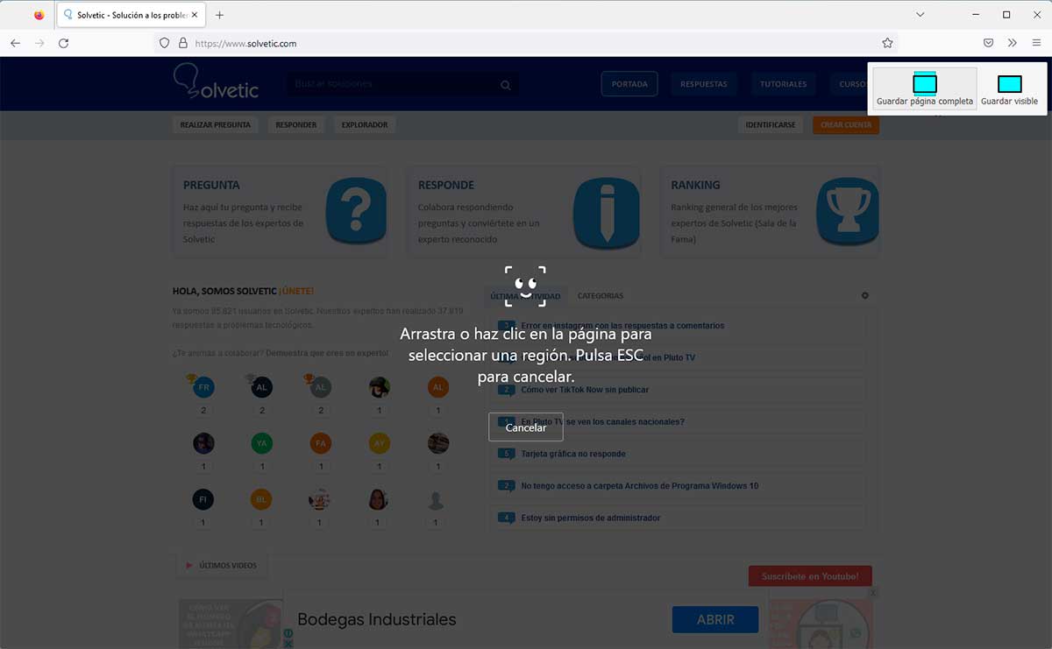Show more tools via double-chevron icon
The height and width of the screenshot is (649, 1052).
tap(1012, 43)
